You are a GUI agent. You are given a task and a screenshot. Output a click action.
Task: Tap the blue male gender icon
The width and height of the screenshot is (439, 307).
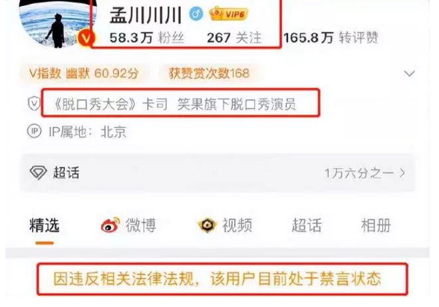point(196,14)
